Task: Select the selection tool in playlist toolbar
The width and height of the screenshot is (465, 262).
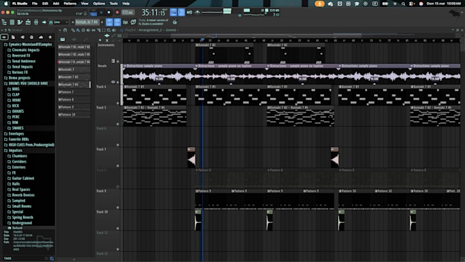Action: pyautogui.click(x=103, y=30)
